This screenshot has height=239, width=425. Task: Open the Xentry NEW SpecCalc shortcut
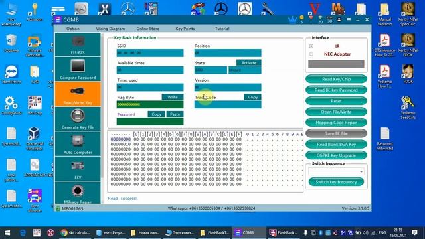408,14
